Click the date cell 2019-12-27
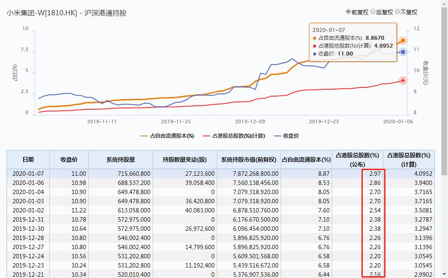This screenshot has width=448, height=278. tap(28, 247)
